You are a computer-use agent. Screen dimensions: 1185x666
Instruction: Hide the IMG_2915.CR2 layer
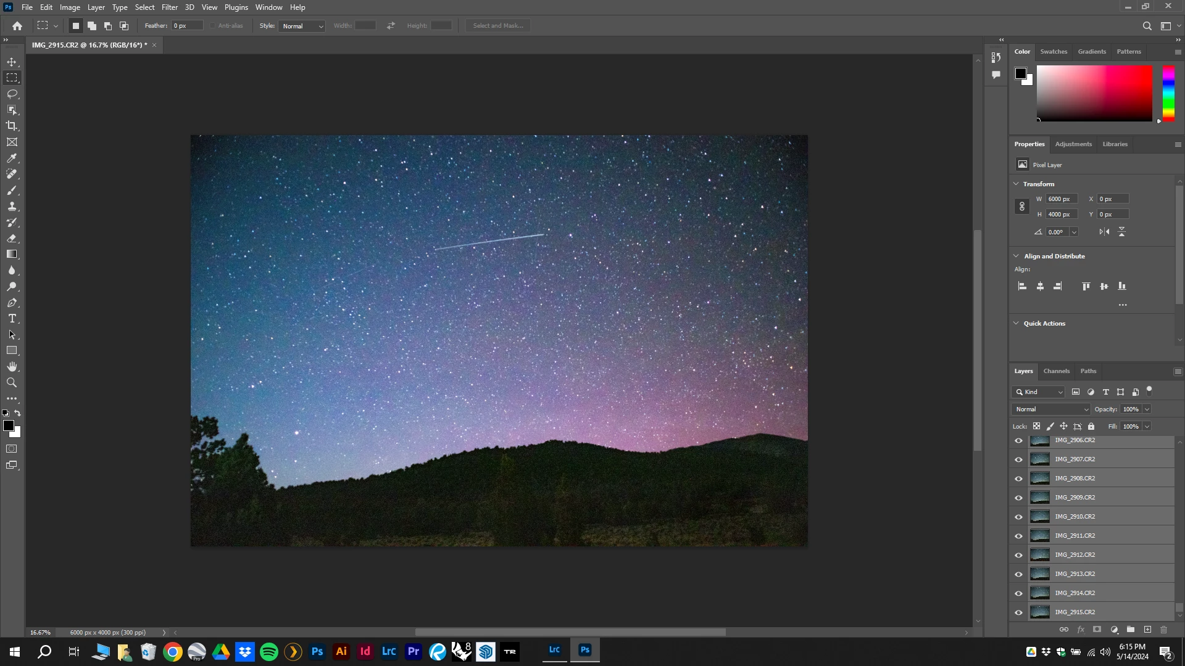point(1018,612)
